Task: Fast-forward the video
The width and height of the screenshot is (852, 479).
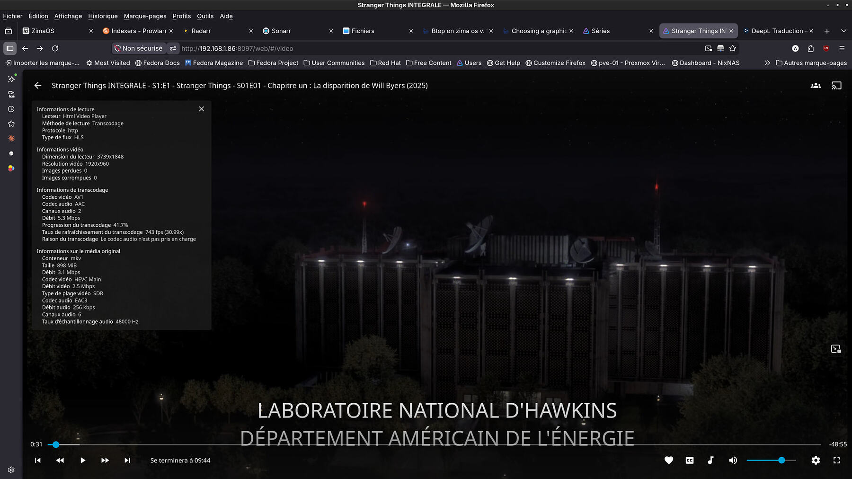Action: [105, 460]
